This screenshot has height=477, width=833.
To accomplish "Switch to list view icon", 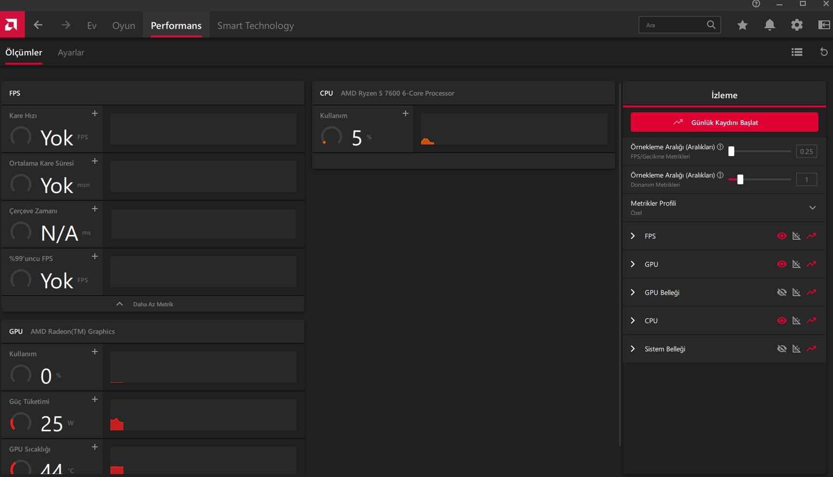I will [797, 52].
